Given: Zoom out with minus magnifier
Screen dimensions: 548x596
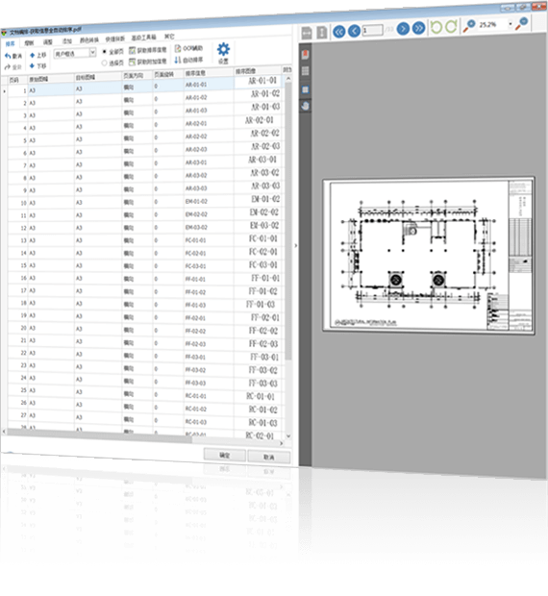Looking at the screenshot, I should pyautogui.click(x=521, y=24).
